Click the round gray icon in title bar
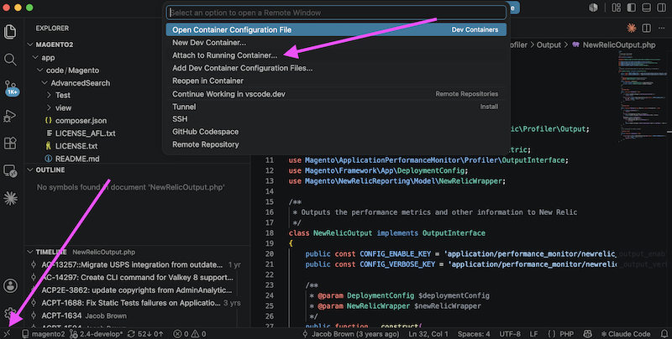672x339 pixels. (593, 8)
